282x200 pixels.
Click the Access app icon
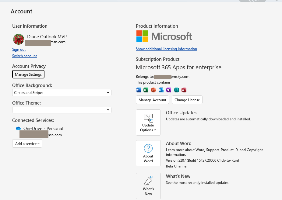click(184, 90)
